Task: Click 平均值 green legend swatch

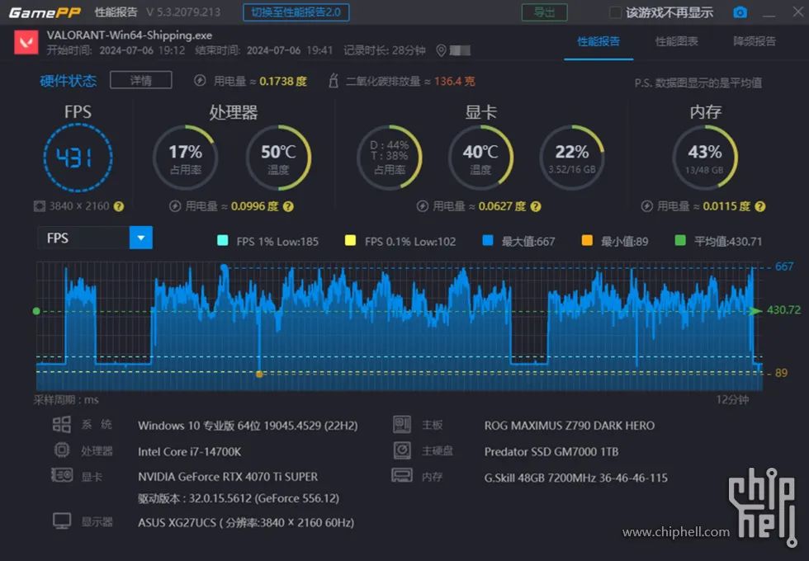Action: [680, 240]
